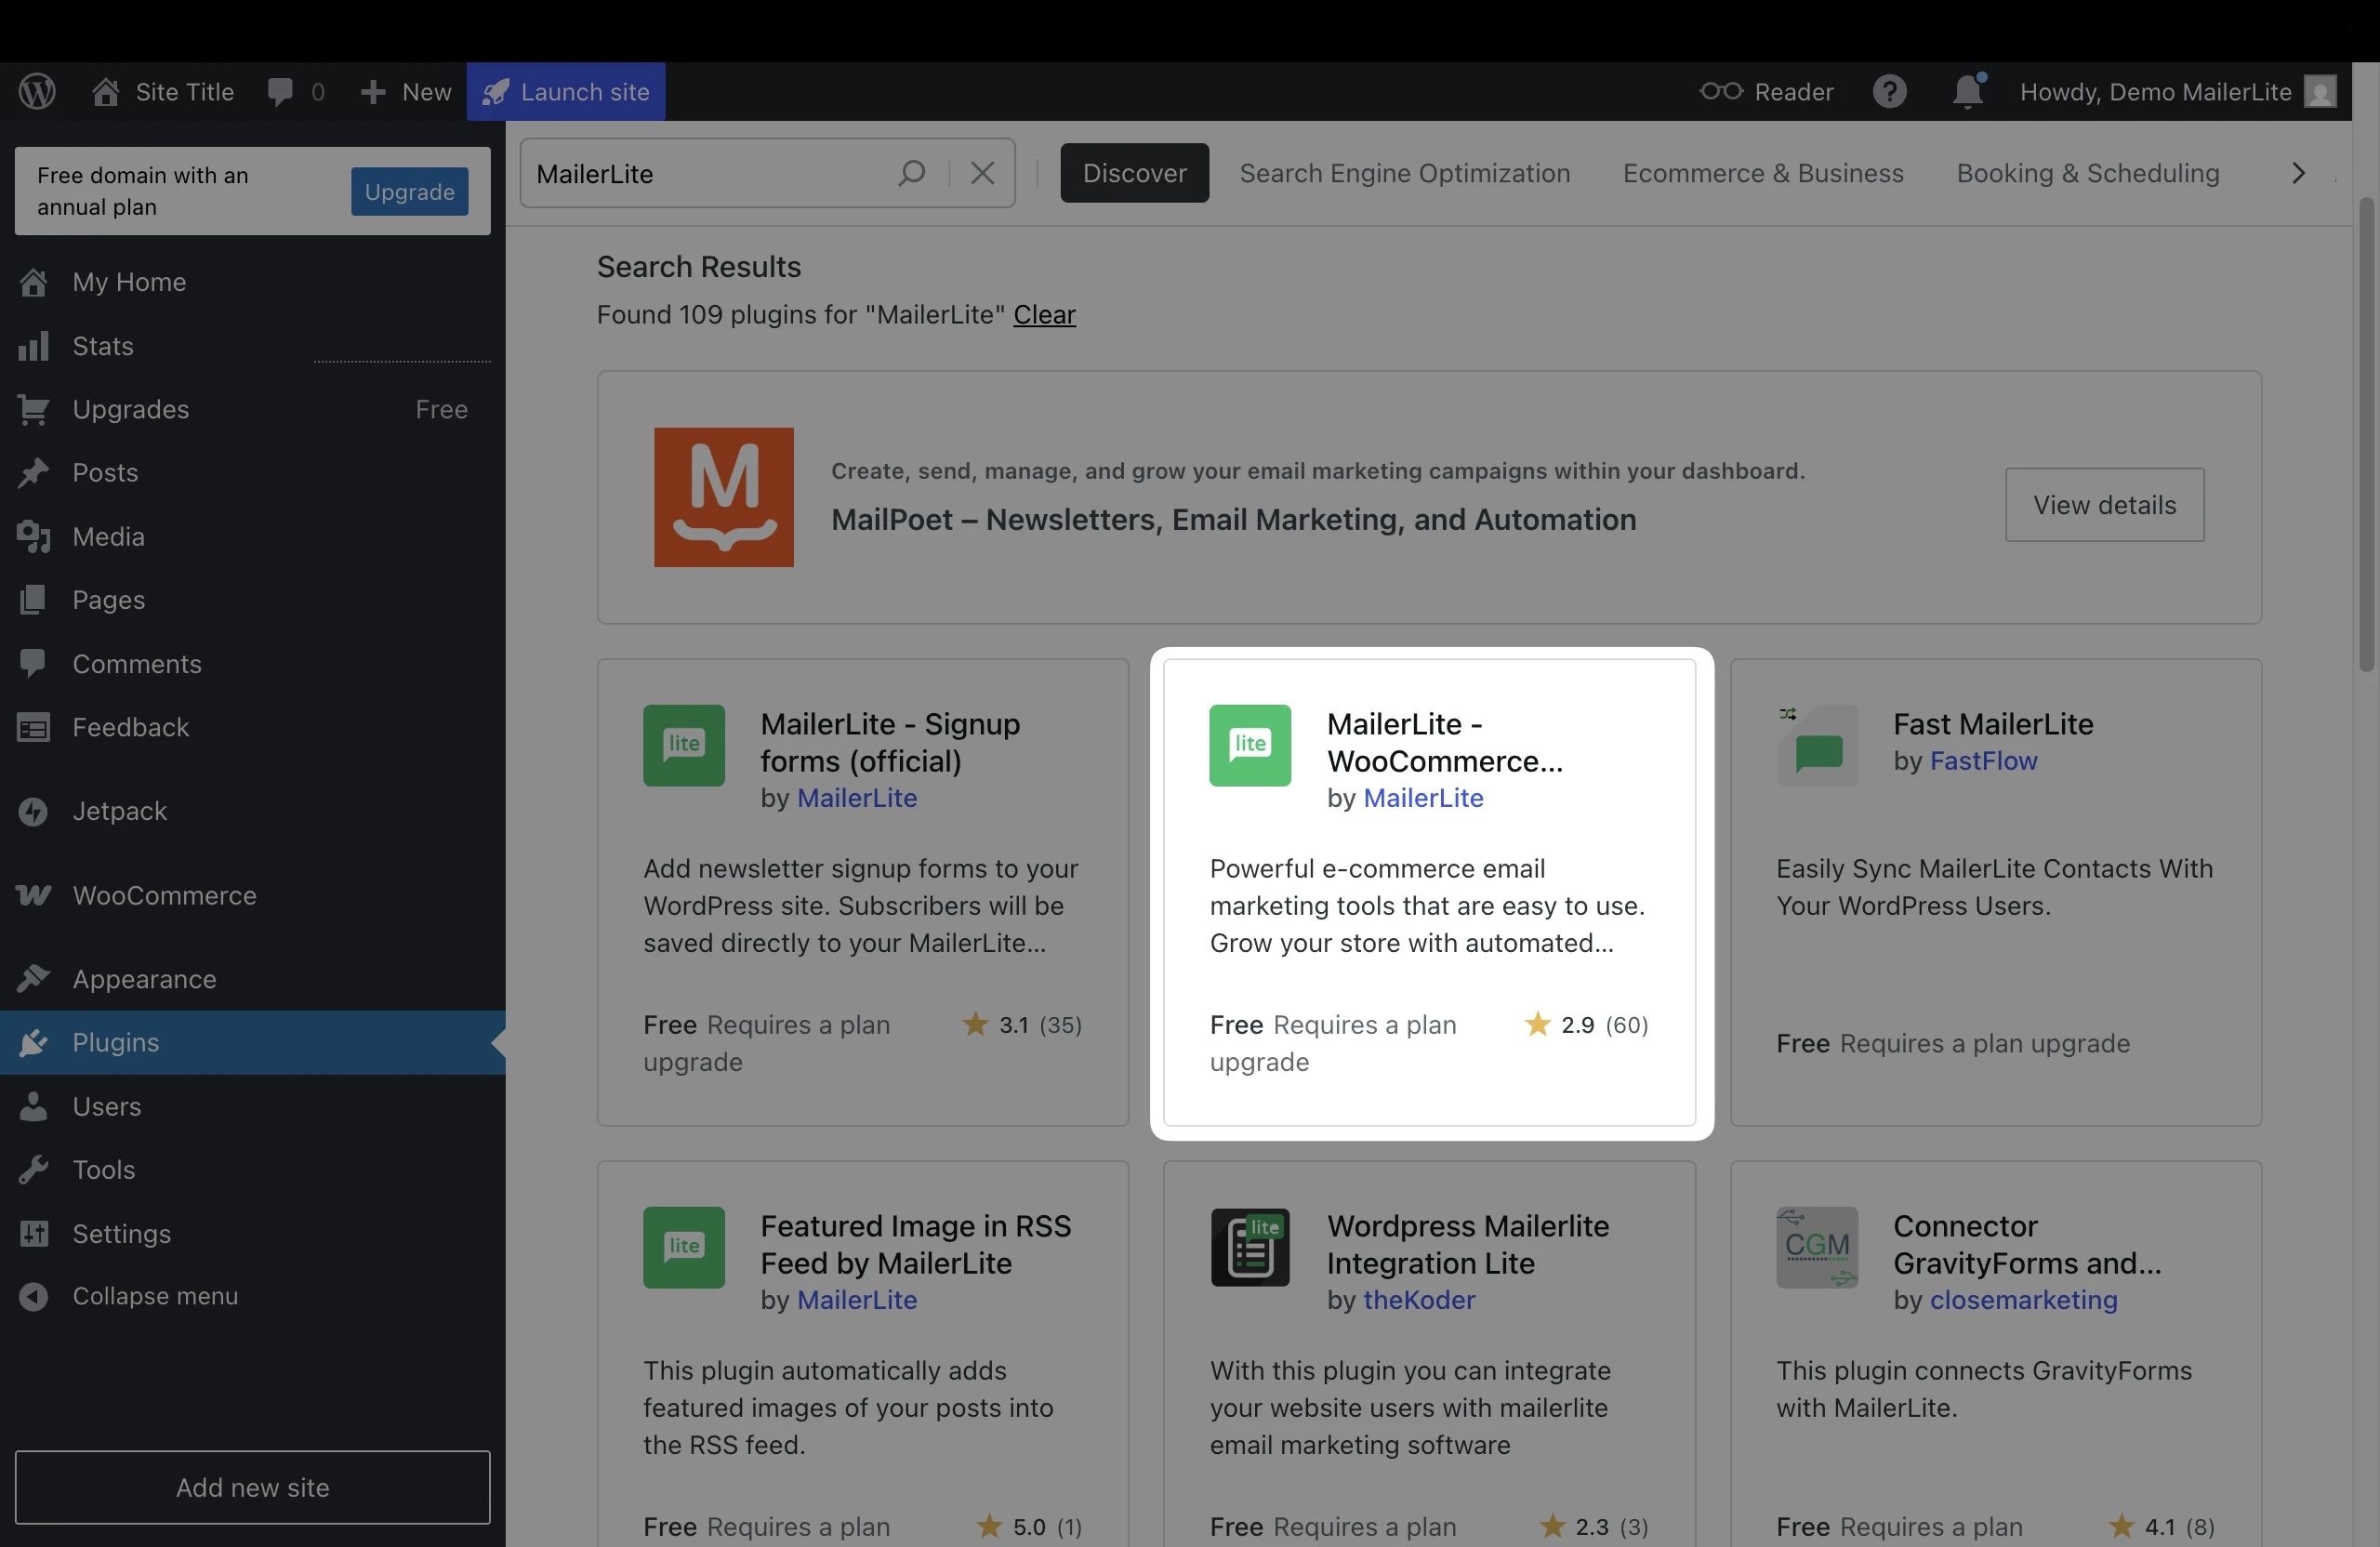This screenshot has height=1547, width=2380.
Task: Click the page vertical scrollbar
Action: (2365, 435)
